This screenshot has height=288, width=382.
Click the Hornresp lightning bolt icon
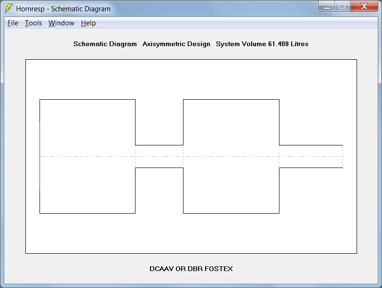point(9,8)
